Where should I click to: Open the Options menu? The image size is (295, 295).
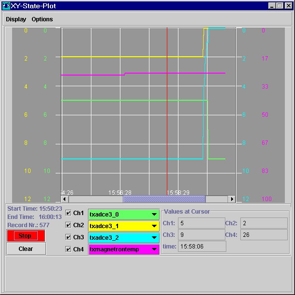[x=42, y=19]
